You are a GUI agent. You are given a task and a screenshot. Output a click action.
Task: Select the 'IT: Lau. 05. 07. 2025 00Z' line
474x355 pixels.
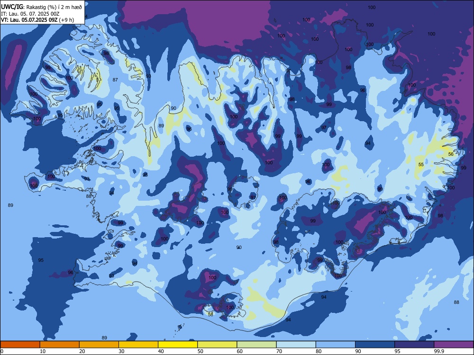(30, 14)
